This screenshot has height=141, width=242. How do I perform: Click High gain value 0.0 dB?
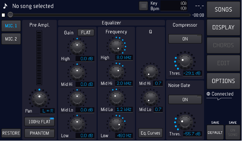coord(85,58)
